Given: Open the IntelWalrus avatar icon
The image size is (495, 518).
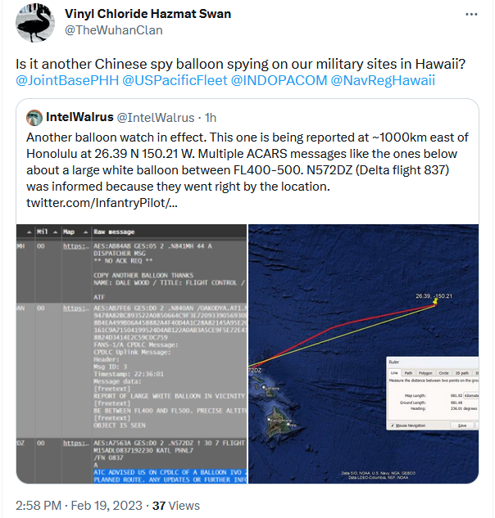Looking at the screenshot, I should [x=34, y=118].
